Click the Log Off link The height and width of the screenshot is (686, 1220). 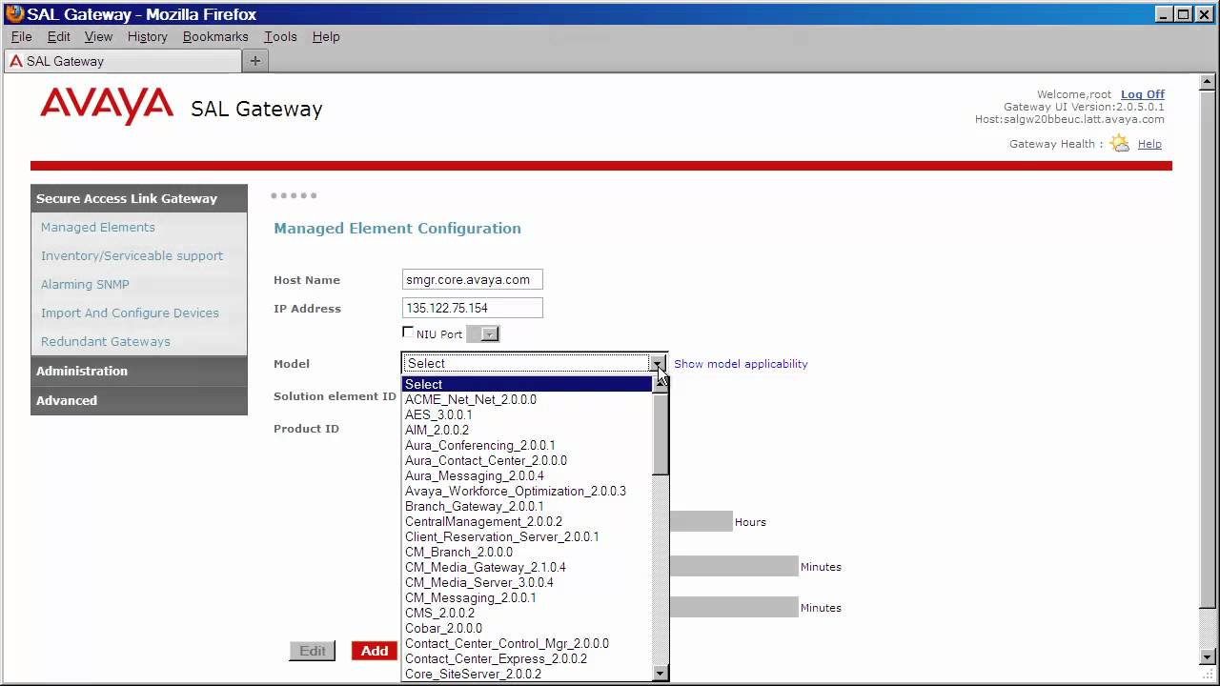(x=1143, y=94)
